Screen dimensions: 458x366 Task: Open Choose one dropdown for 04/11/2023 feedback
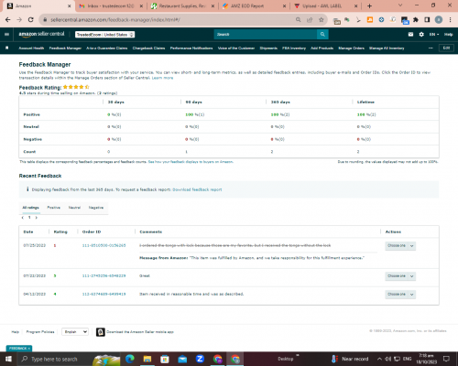point(400,295)
